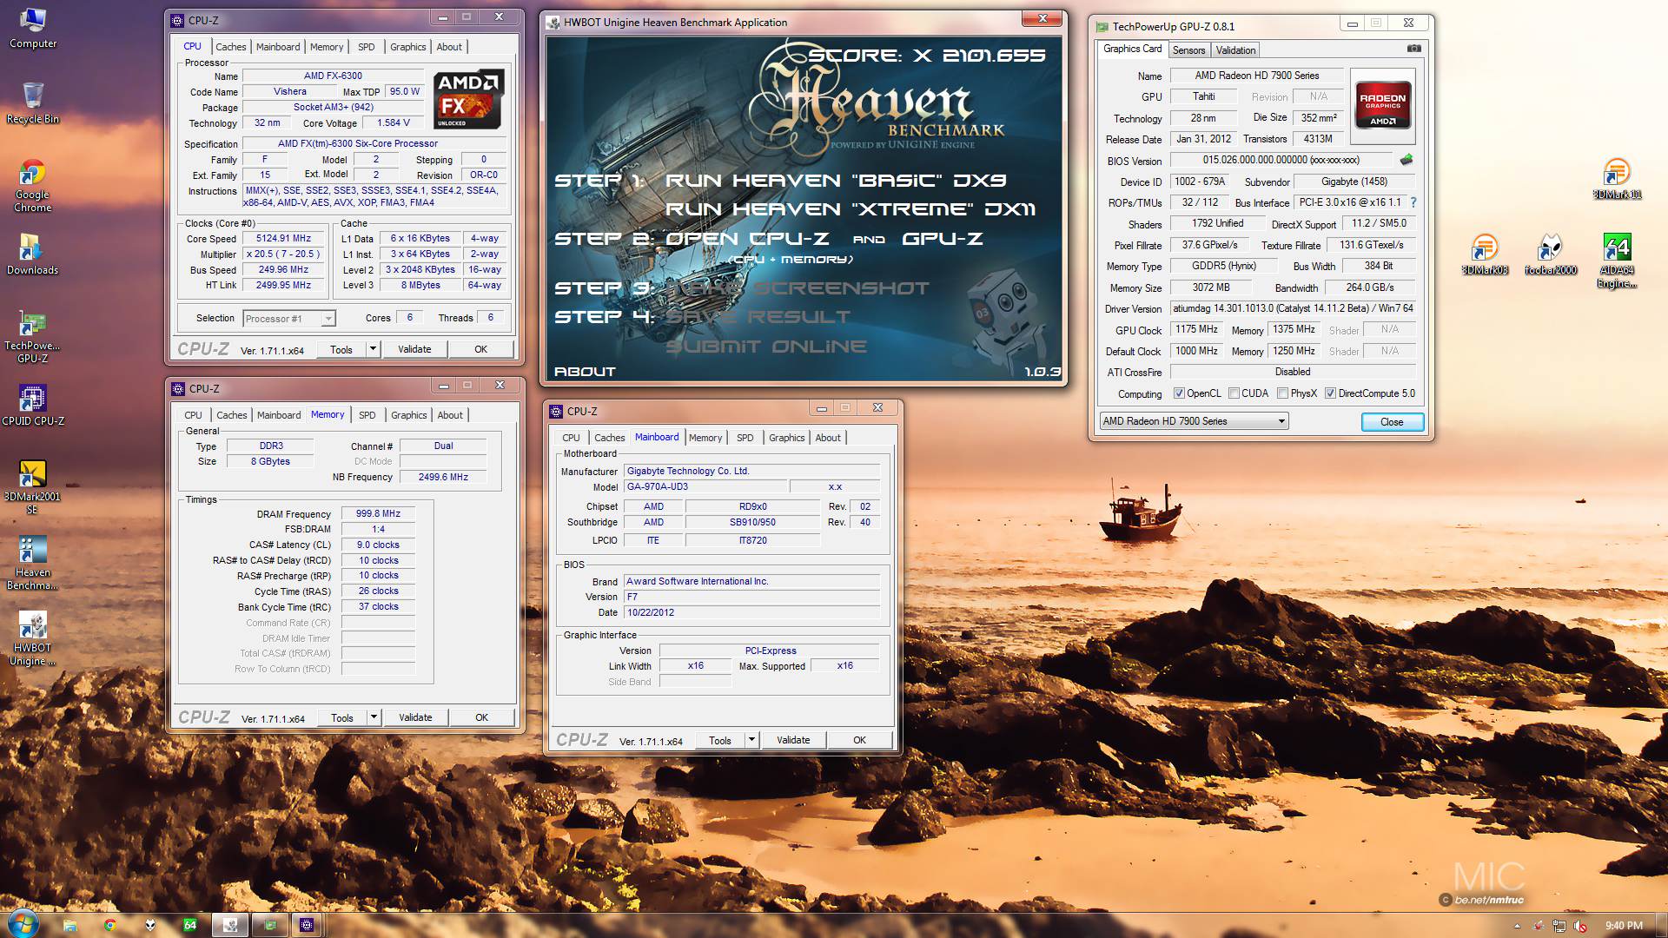Image resolution: width=1668 pixels, height=938 pixels.
Task: Launch the Google Chrome desktop shortcut
Action: pyautogui.click(x=33, y=186)
